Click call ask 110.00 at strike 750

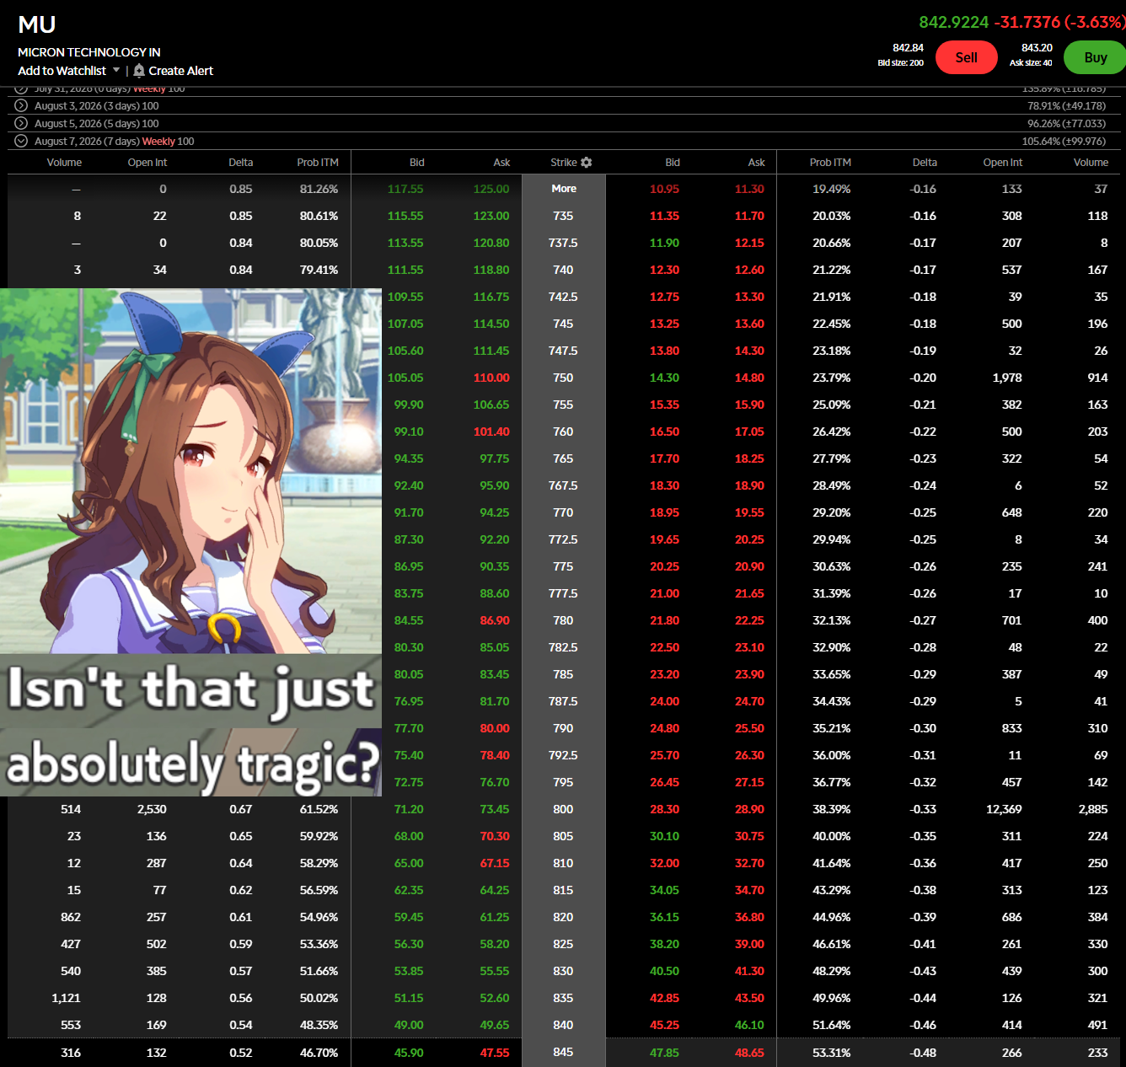491,378
